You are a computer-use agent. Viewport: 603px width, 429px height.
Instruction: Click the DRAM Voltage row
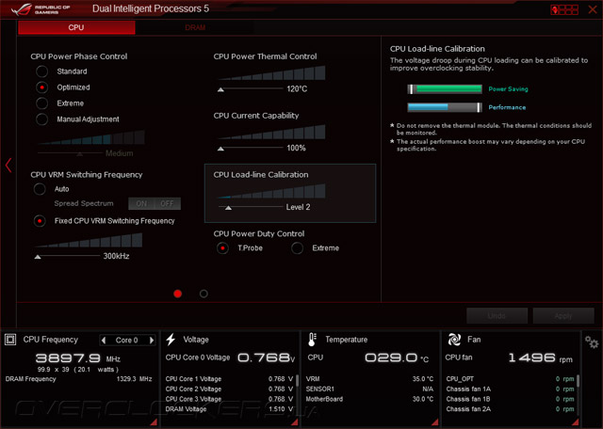click(229, 409)
